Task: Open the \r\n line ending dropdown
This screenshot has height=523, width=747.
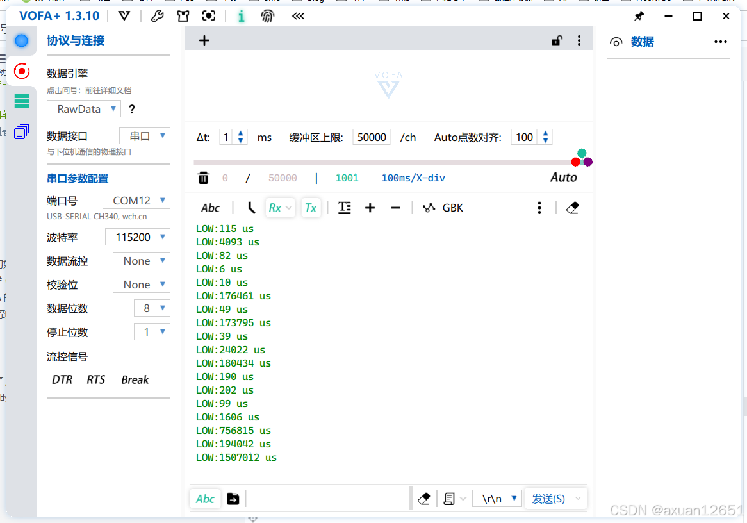Action: tap(497, 499)
